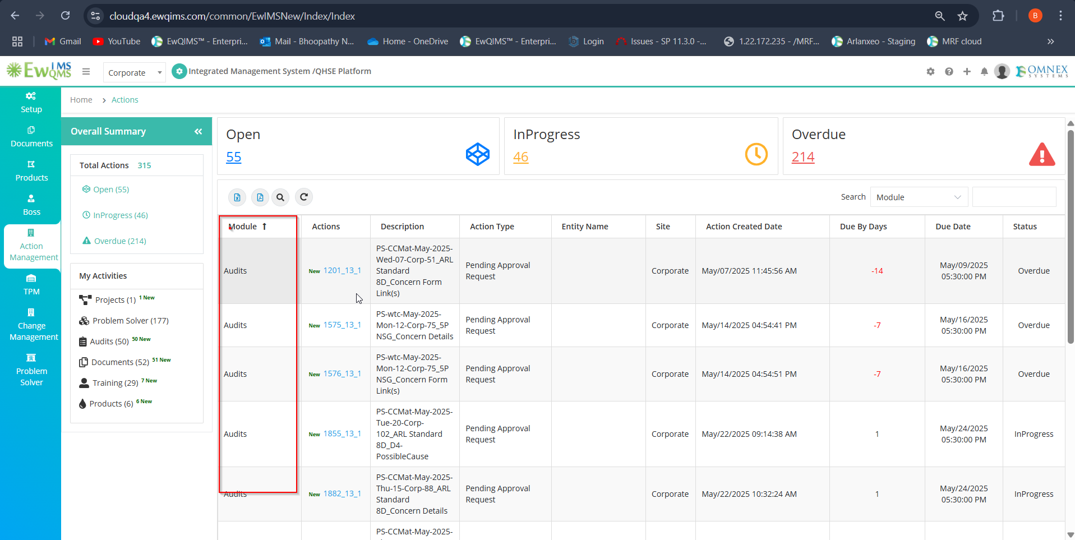Bookmark this page with star icon
This screenshot has height=540, width=1075.
point(963,16)
